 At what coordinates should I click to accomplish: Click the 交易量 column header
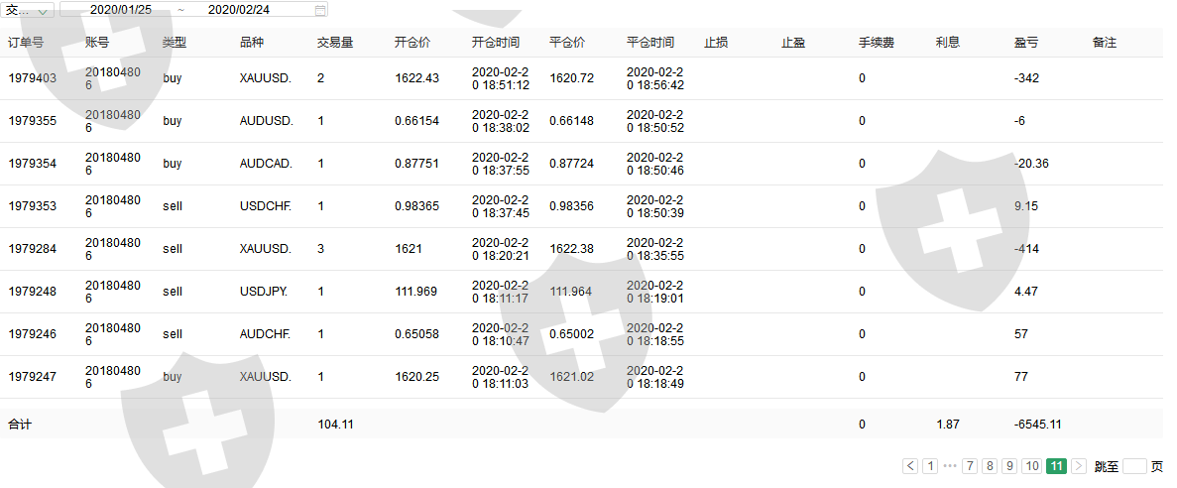coord(335,43)
